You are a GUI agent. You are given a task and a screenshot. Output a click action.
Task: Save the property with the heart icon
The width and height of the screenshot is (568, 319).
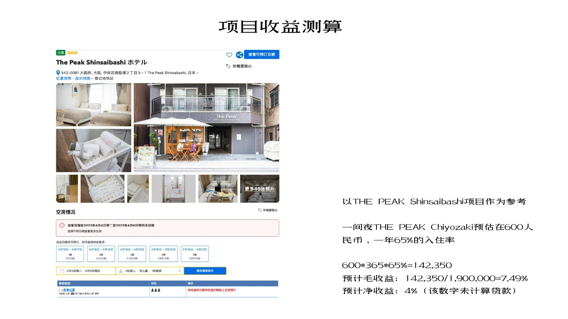tap(229, 55)
